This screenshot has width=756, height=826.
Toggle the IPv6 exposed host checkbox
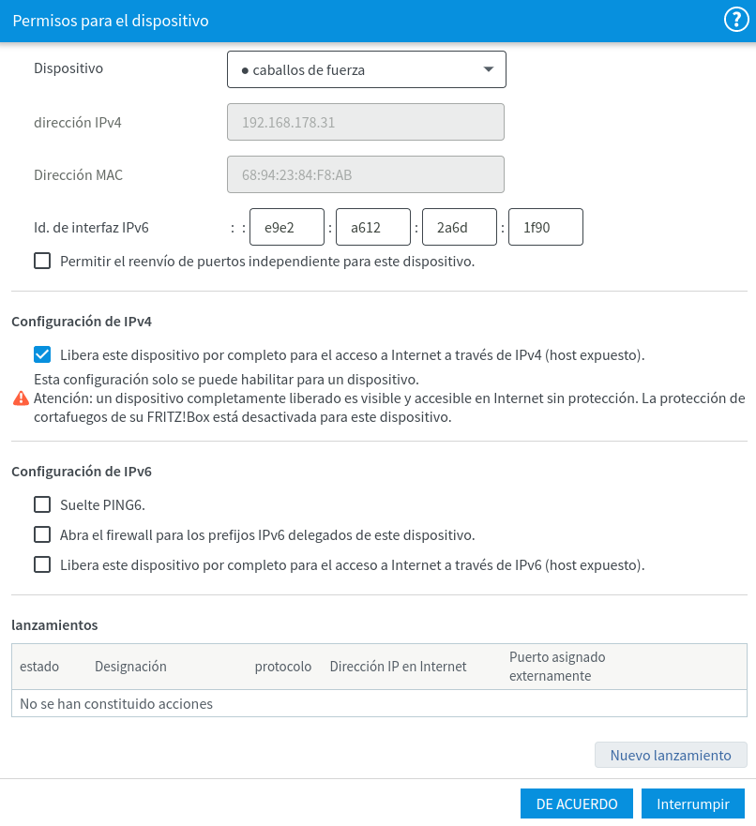[x=42, y=565]
